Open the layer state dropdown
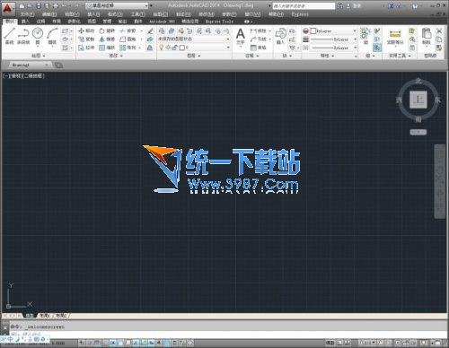The image size is (449, 348). [194, 39]
